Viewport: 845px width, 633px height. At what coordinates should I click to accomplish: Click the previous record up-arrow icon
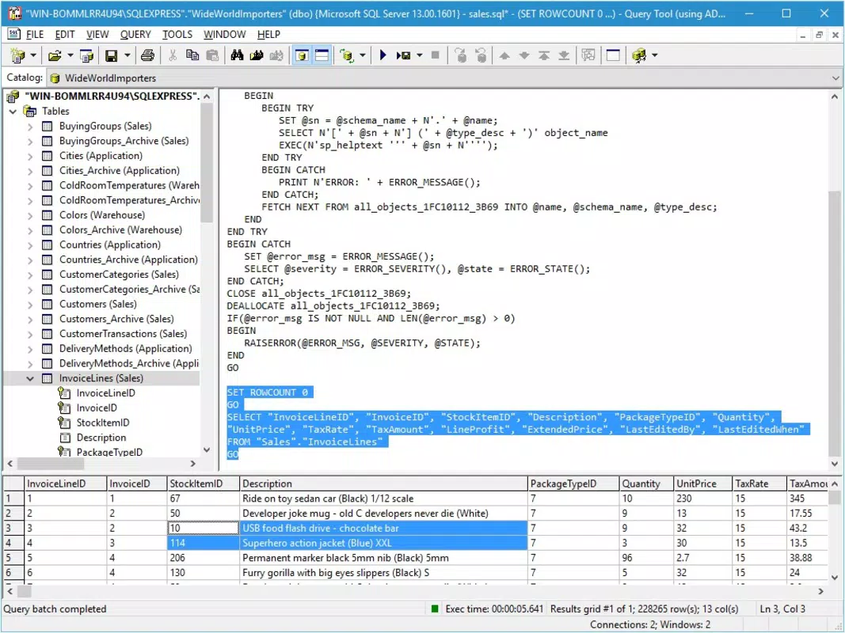504,55
